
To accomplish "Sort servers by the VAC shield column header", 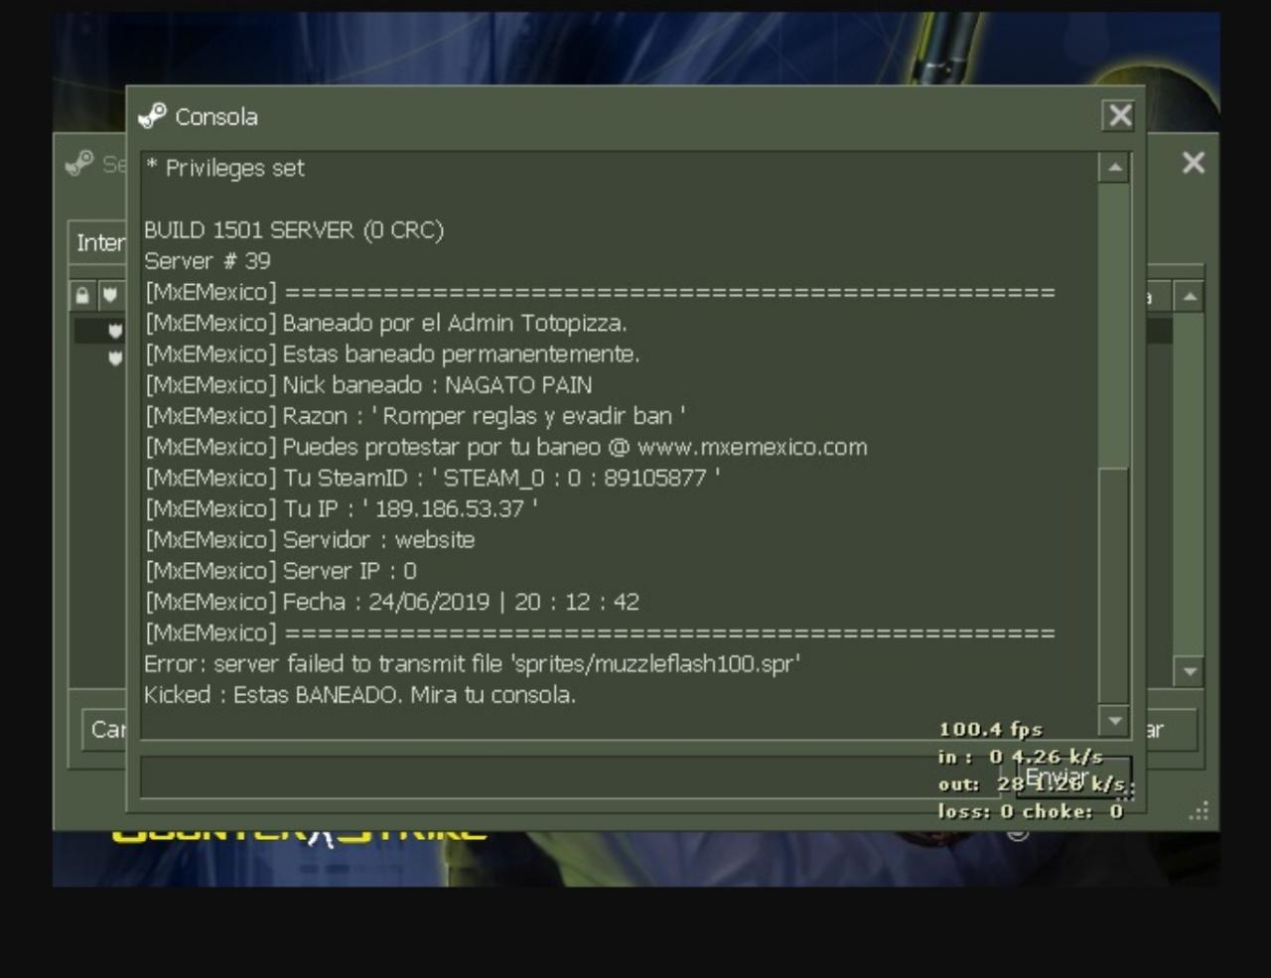I will (x=110, y=295).
